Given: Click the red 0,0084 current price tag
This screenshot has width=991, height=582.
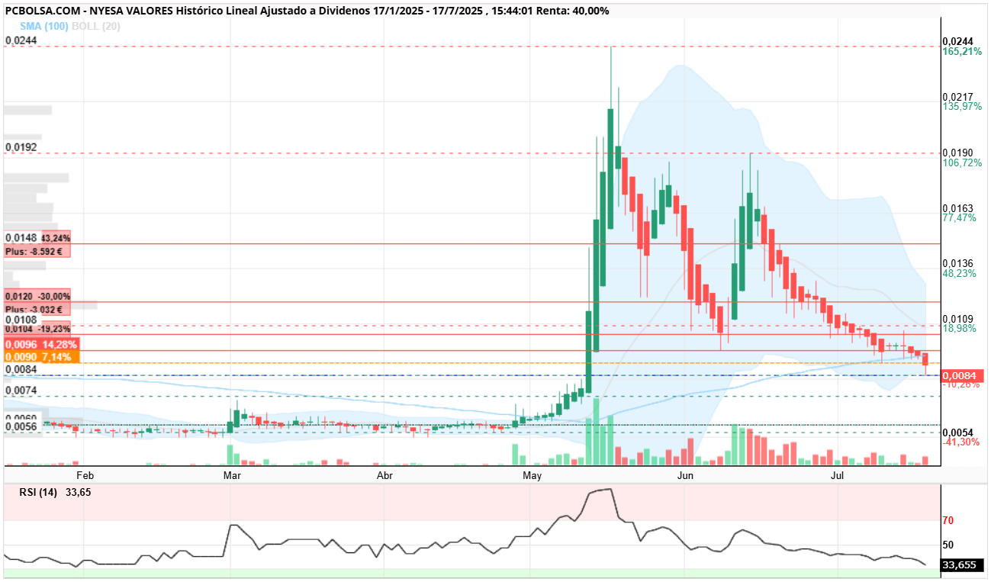Looking at the screenshot, I should tap(962, 375).
